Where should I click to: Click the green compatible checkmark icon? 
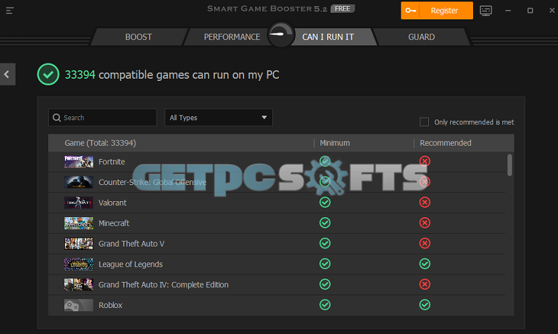(48, 74)
